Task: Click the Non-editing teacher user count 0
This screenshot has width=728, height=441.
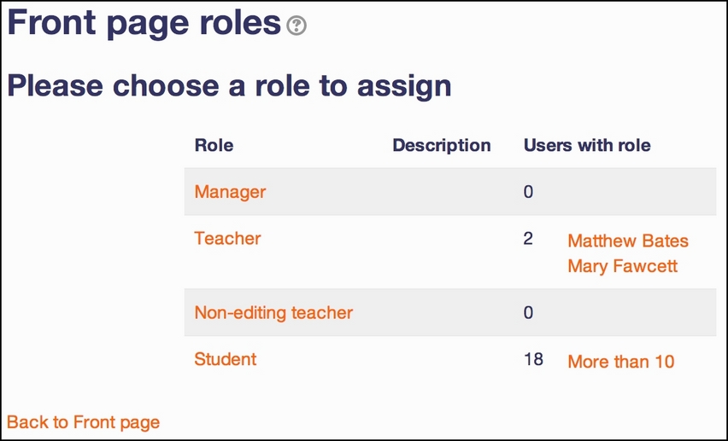Action: pyautogui.click(x=528, y=312)
